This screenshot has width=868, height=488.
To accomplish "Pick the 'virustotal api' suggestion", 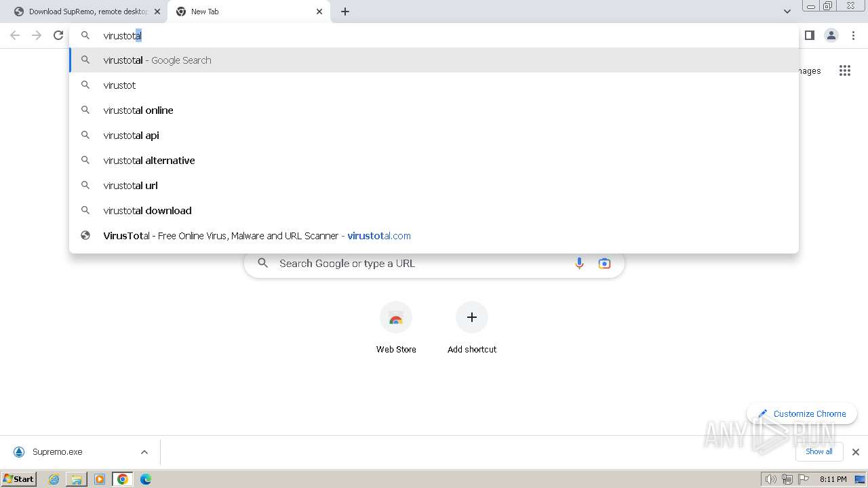I will tap(434, 136).
